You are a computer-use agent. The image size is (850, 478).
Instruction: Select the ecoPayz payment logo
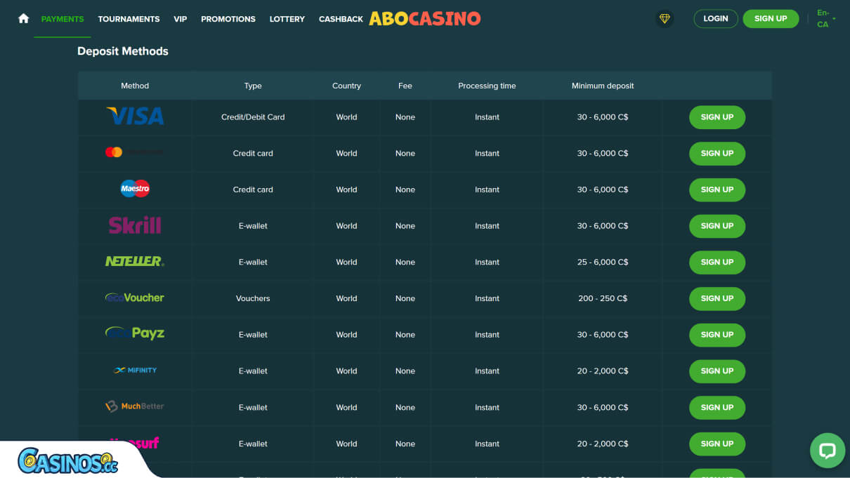[x=135, y=333]
